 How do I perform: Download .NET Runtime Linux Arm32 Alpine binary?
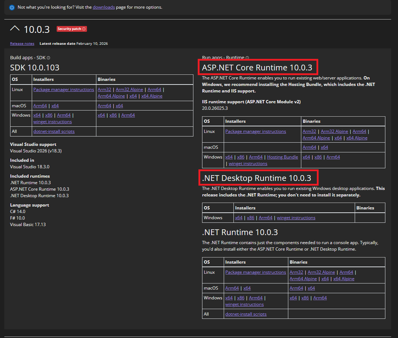pyautogui.click(x=321, y=272)
